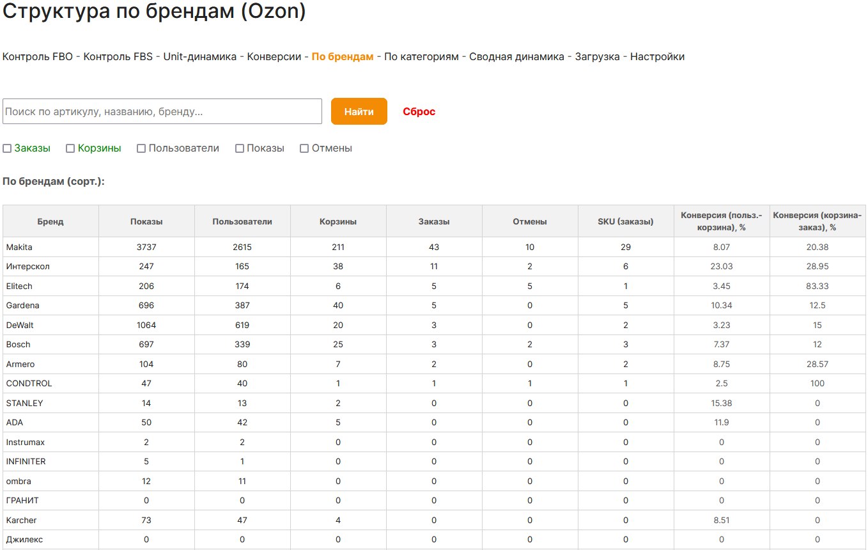Sort by Показы column header
This screenshot has width=868, height=550.
(146, 222)
